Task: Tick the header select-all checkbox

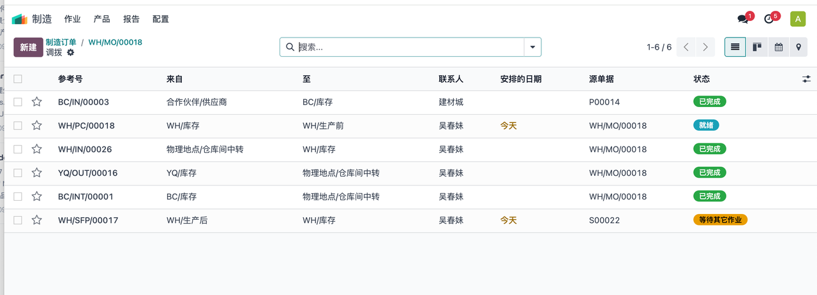Action: [18, 79]
